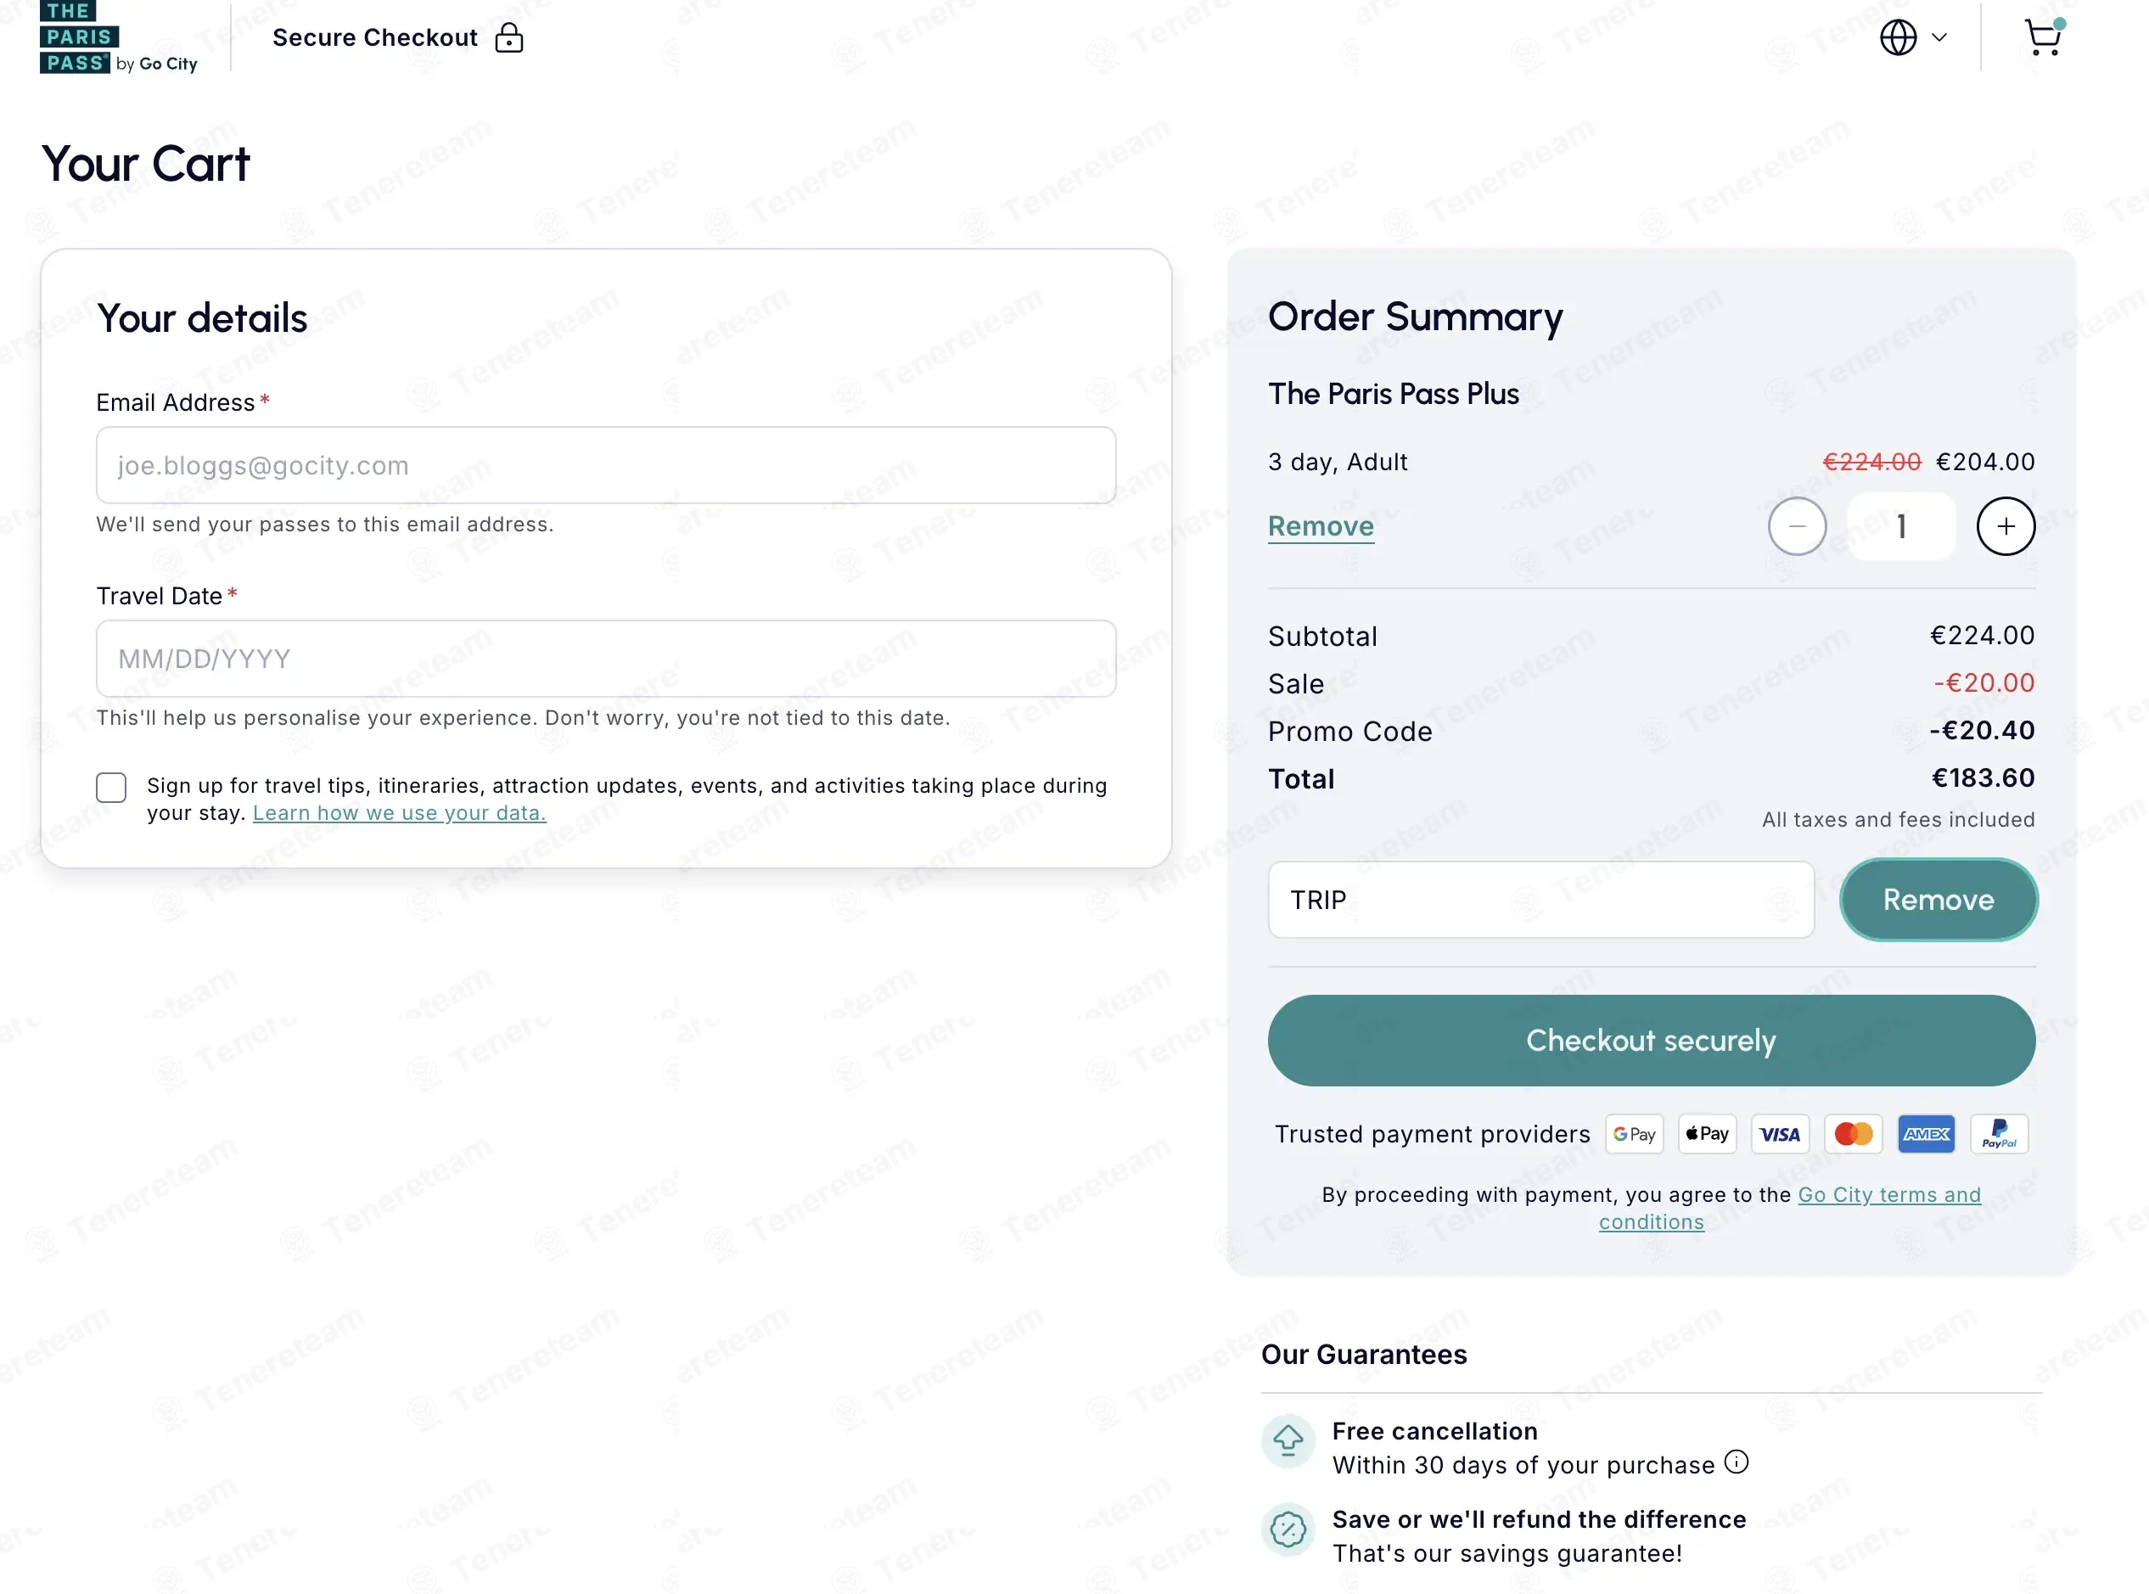Tick the travel tips signup checkbox
The height and width of the screenshot is (1594, 2149).
pyautogui.click(x=111, y=788)
